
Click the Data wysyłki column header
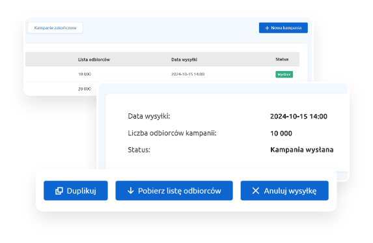click(184, 59)
